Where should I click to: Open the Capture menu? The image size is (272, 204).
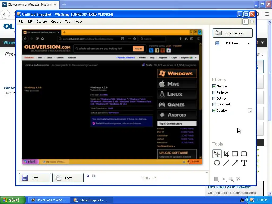point(42,22)
